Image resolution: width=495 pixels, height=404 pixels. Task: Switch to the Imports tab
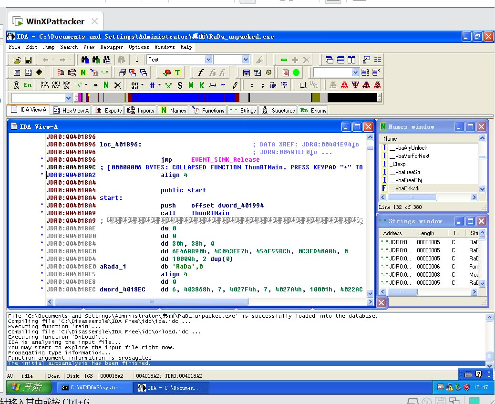[141, 110]
